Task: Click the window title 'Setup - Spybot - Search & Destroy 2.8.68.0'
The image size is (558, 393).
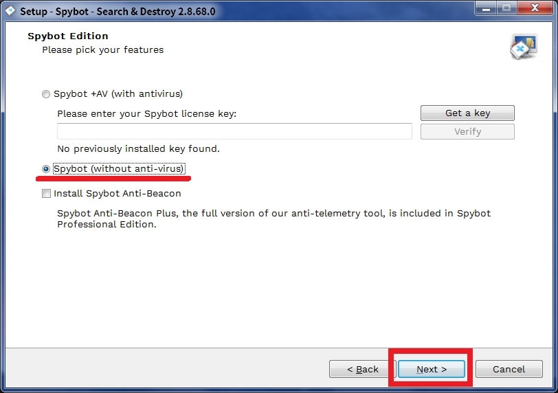Action: (118, 12)
